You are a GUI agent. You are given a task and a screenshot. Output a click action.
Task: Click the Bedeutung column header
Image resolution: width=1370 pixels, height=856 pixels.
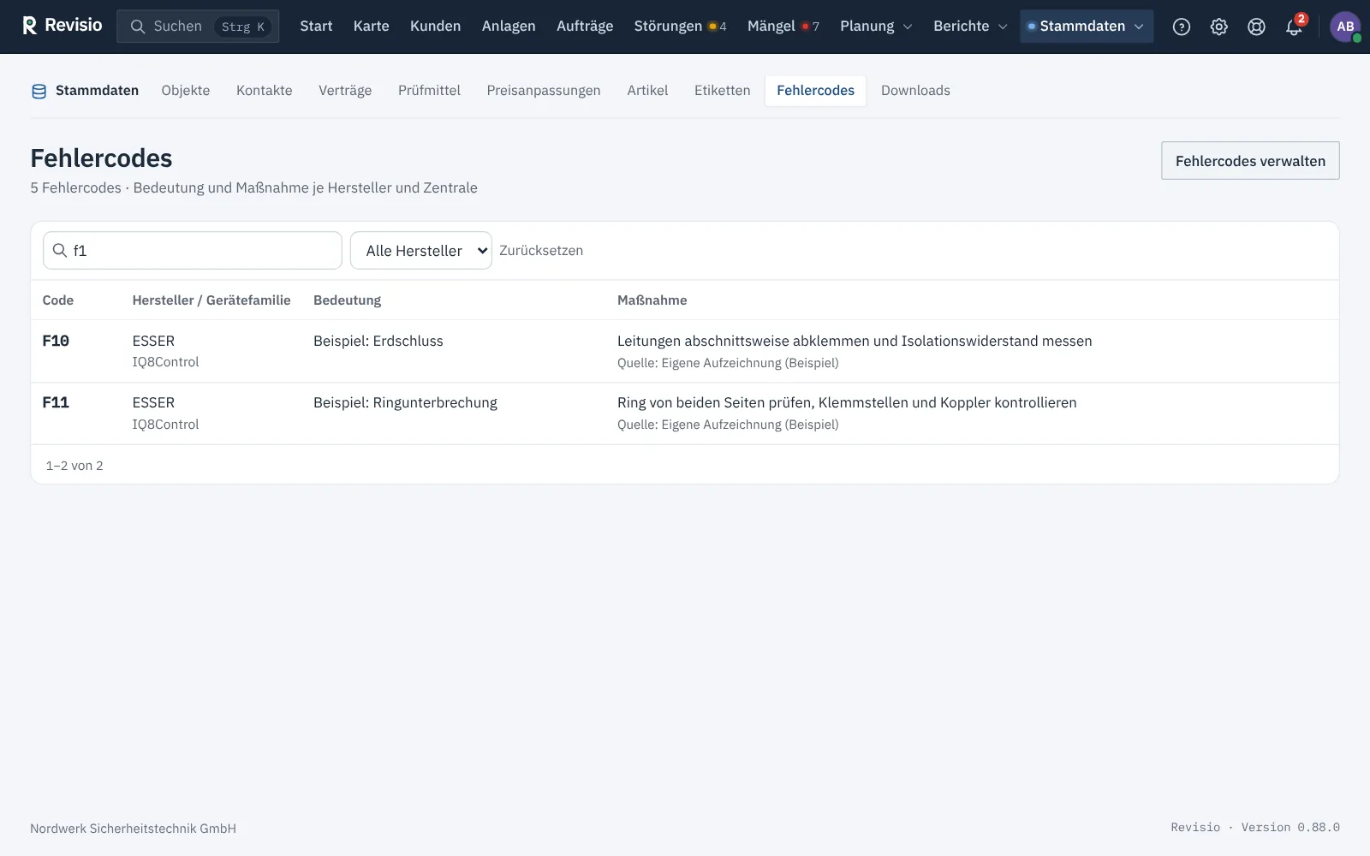[x=347, y=300]
